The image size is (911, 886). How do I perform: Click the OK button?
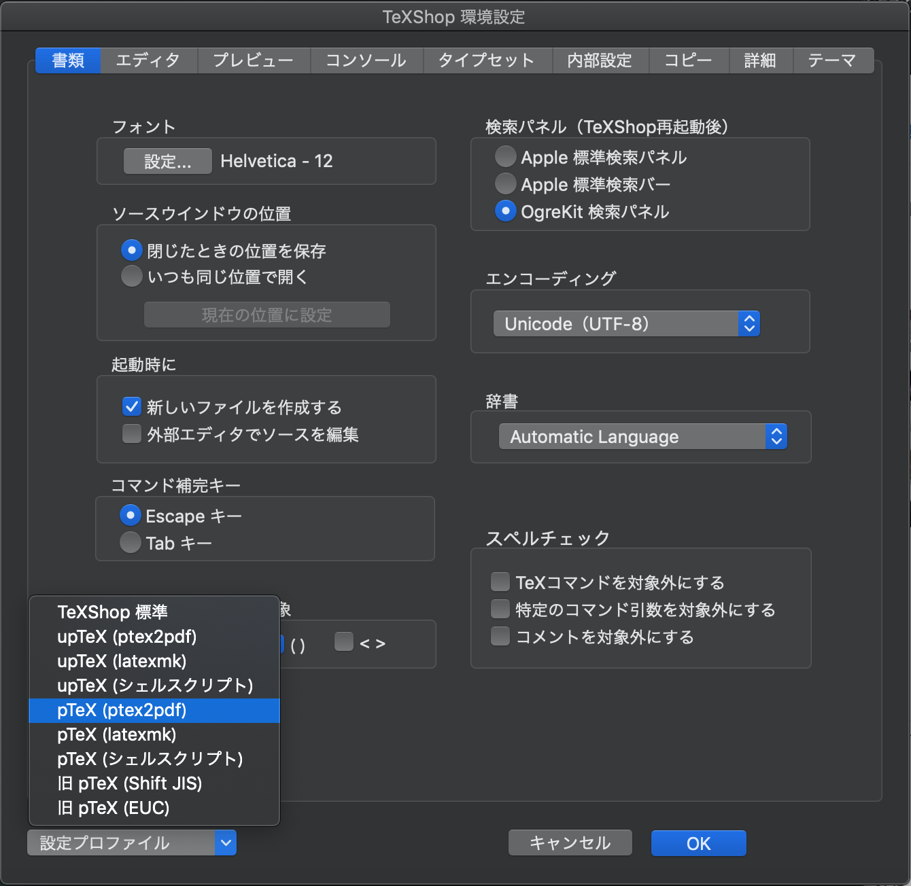(x=699, y=843)
